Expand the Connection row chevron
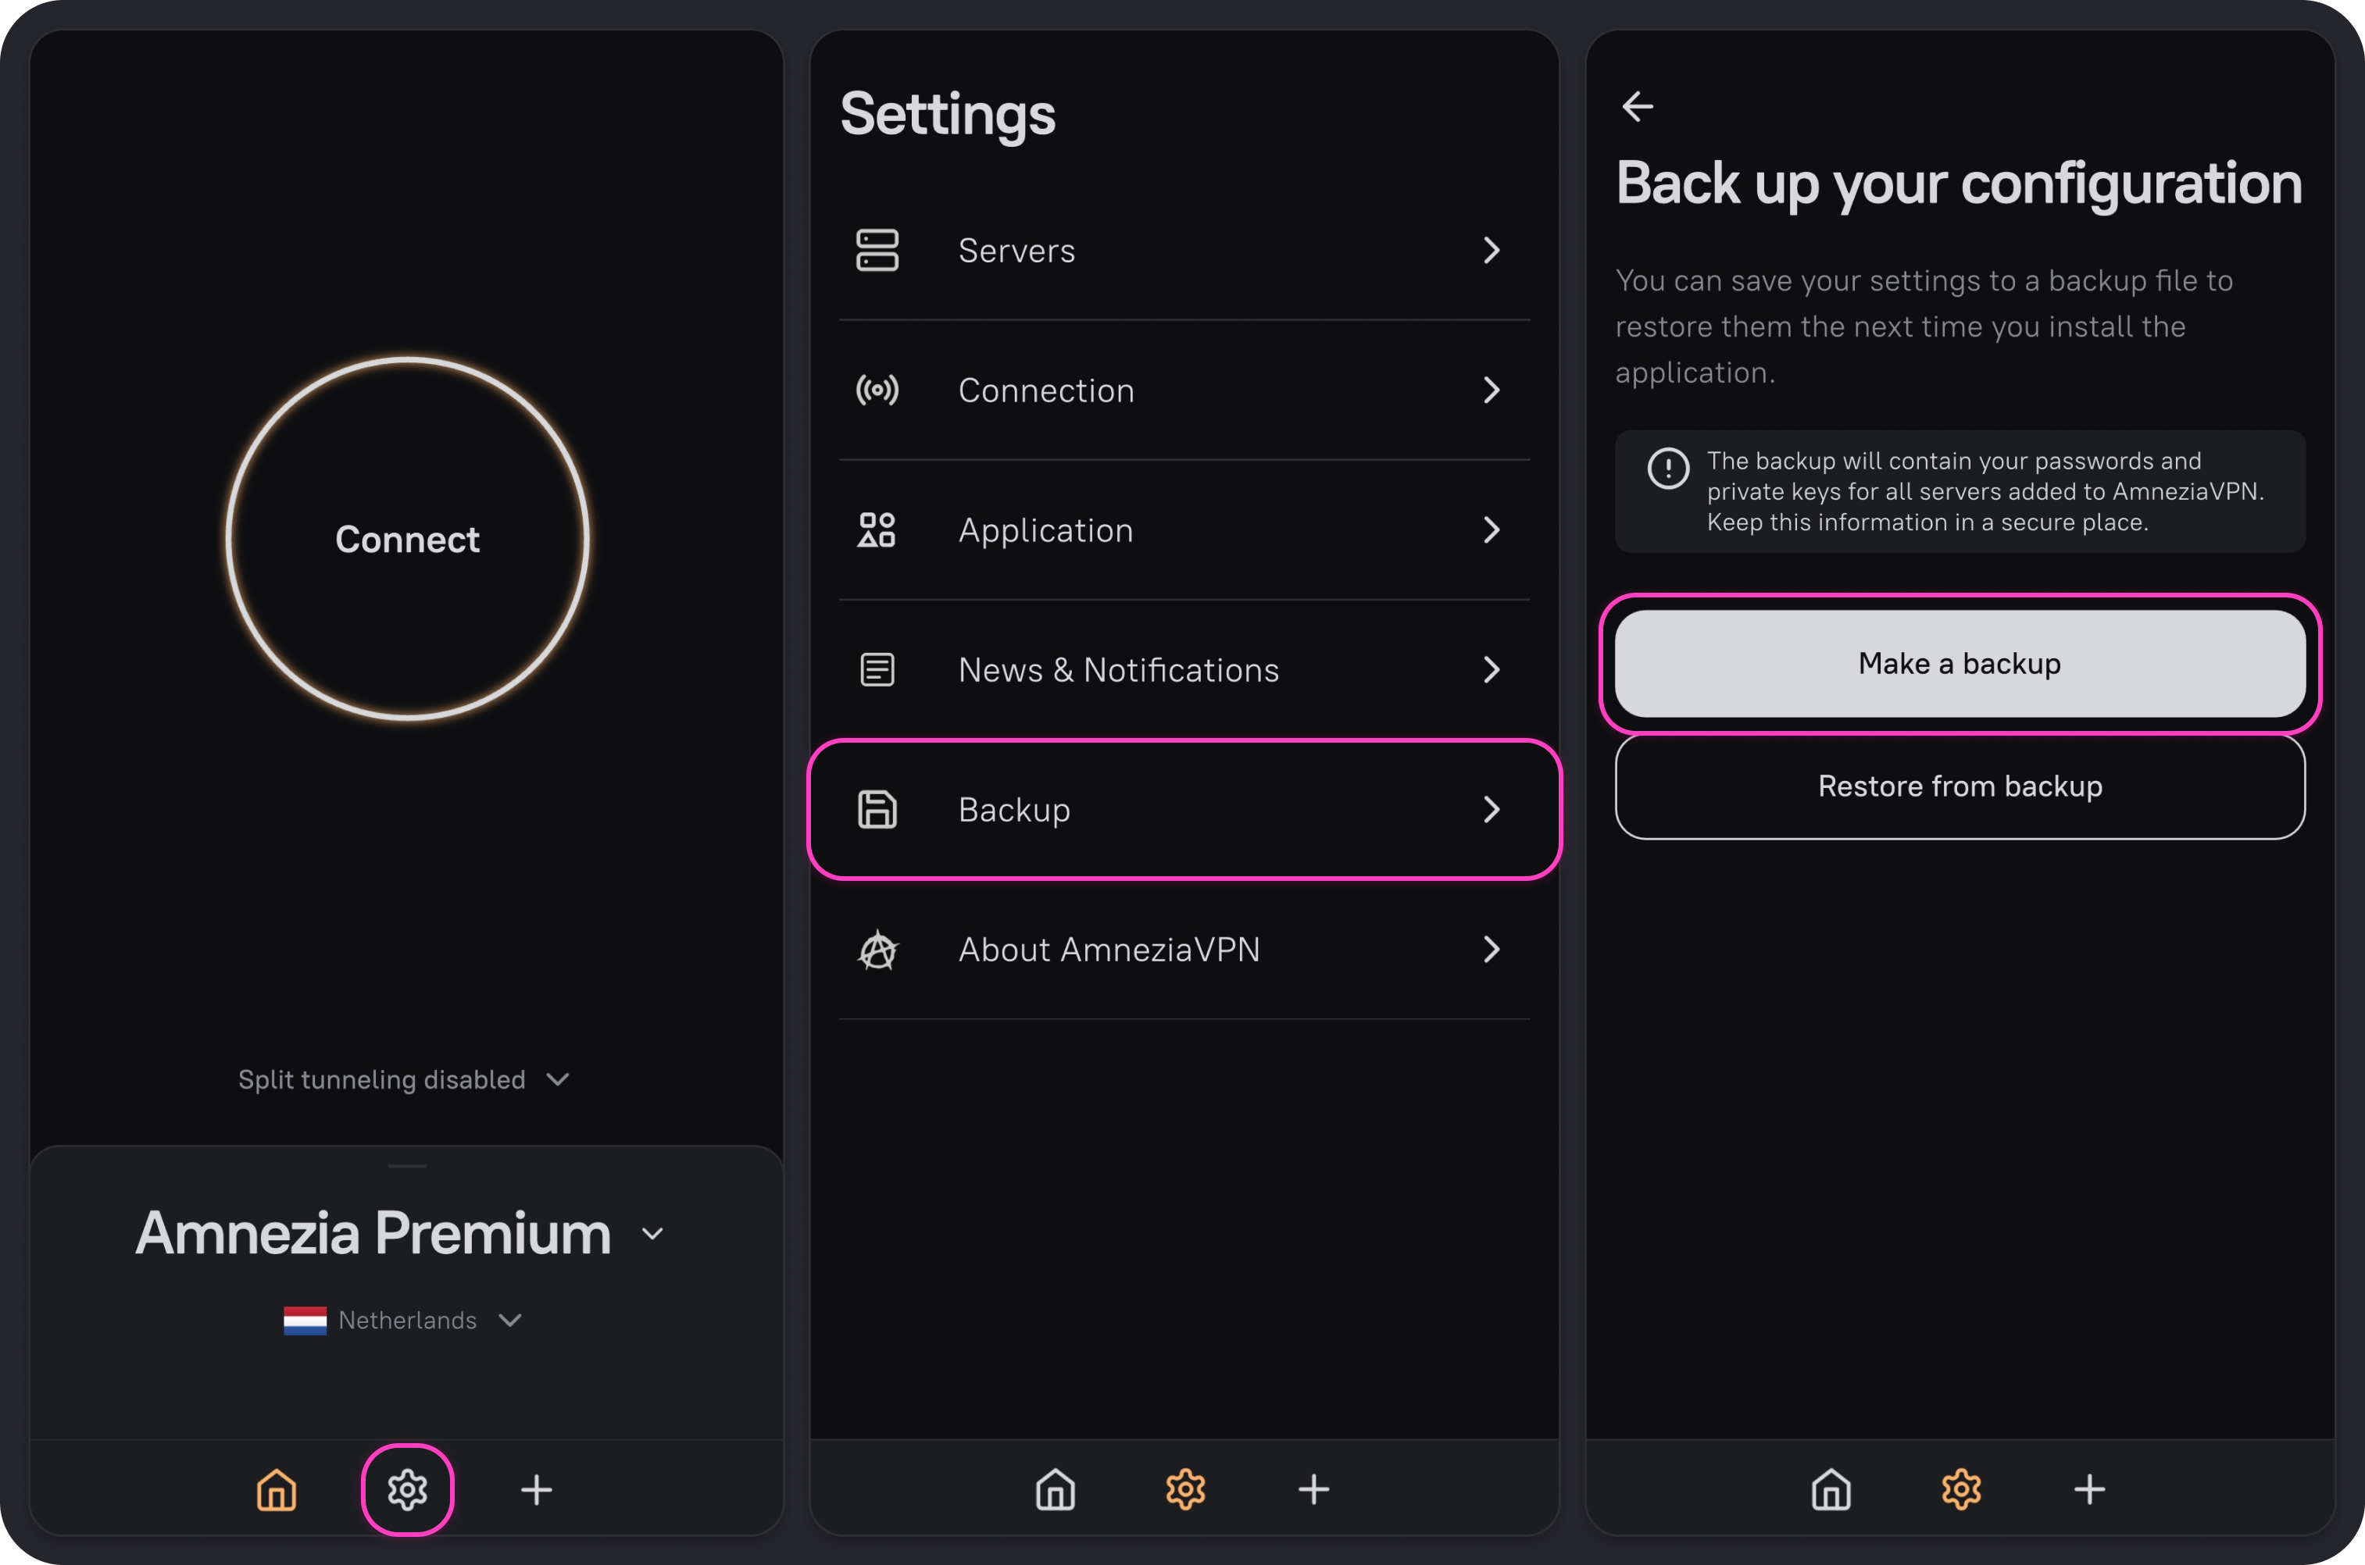2365x1565 pixels. [x=1492, y=390]
